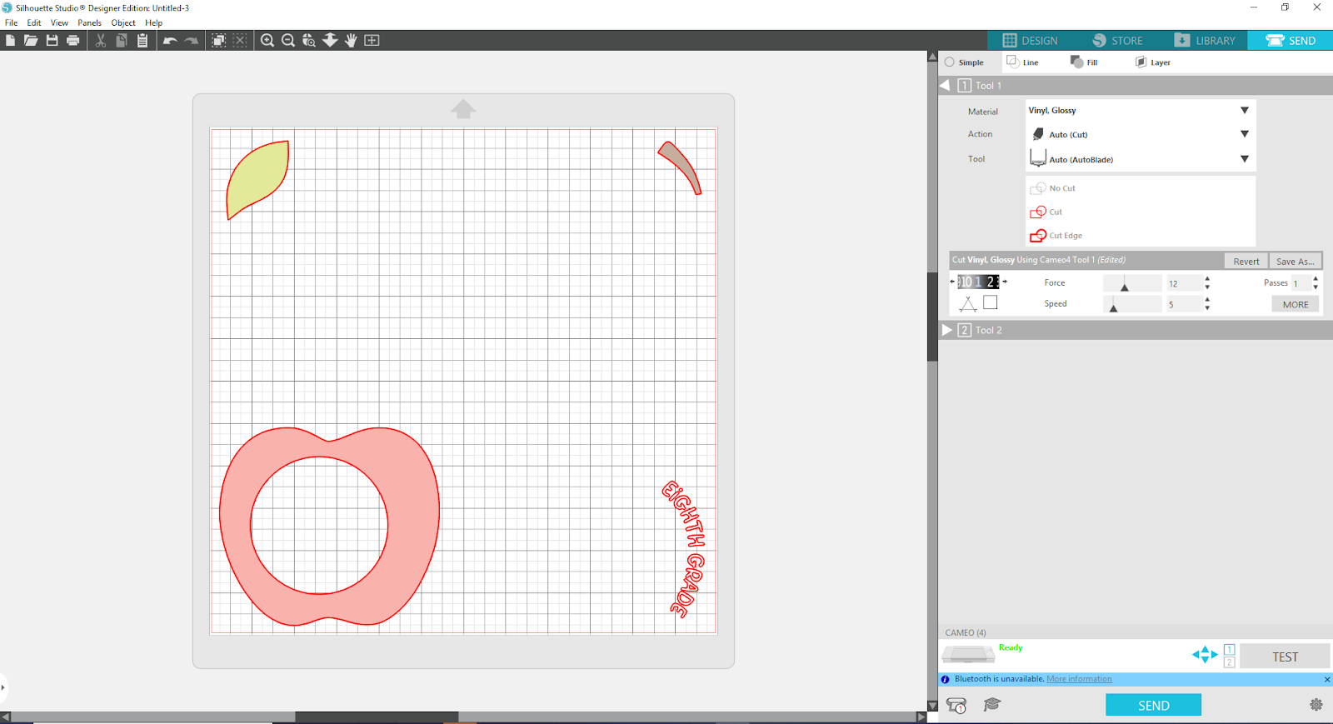Undo the last action
The height and width of the screenshot is (724, 1333).
[170, 40]
